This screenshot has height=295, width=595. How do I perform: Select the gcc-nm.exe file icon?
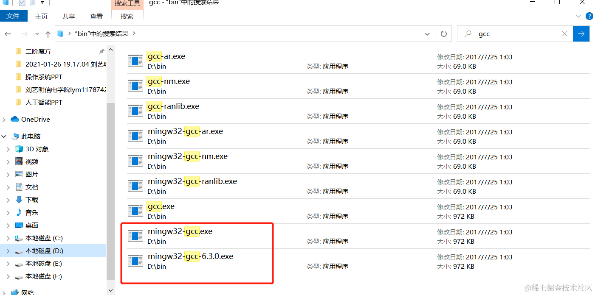[x=135, y=86]
